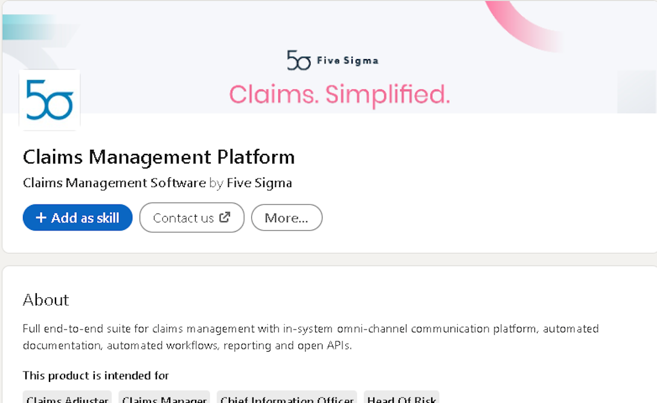Image resolution: width=657 pixels, height=403 pixels.
Task: Click the Five Sigma square logo thumbnail
Action: click(x=49, y=99)
